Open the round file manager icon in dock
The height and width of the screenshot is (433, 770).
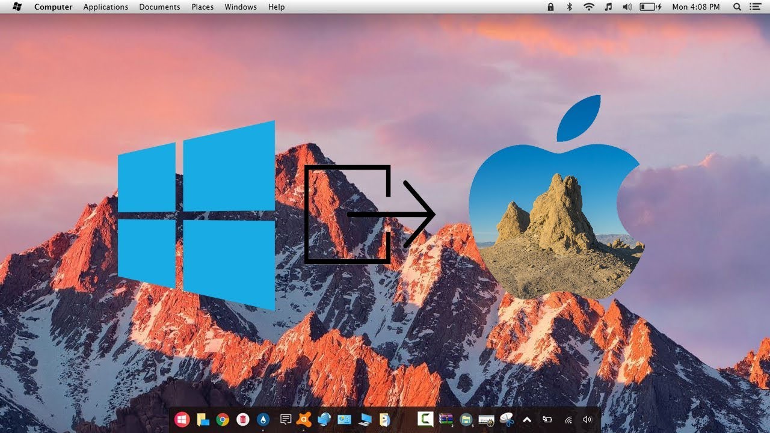pyautogui.click(x=466, y=419)
